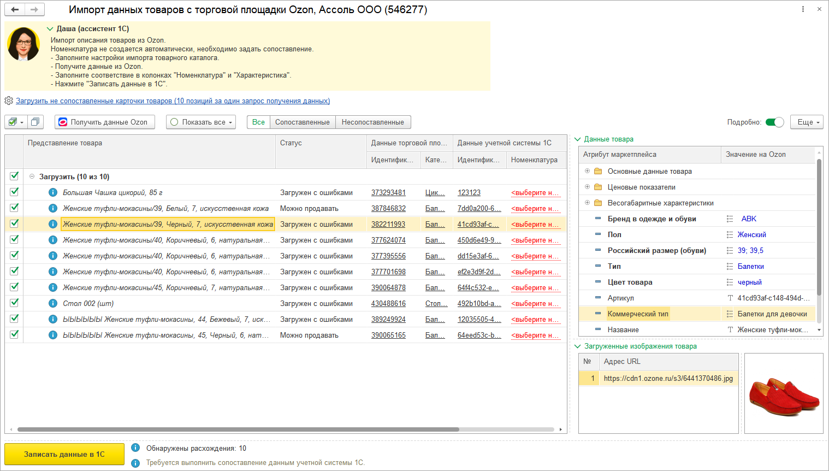This screenshot has width=829, height=471.
Task: Open the Показать все dropdown
Action: 201,122
